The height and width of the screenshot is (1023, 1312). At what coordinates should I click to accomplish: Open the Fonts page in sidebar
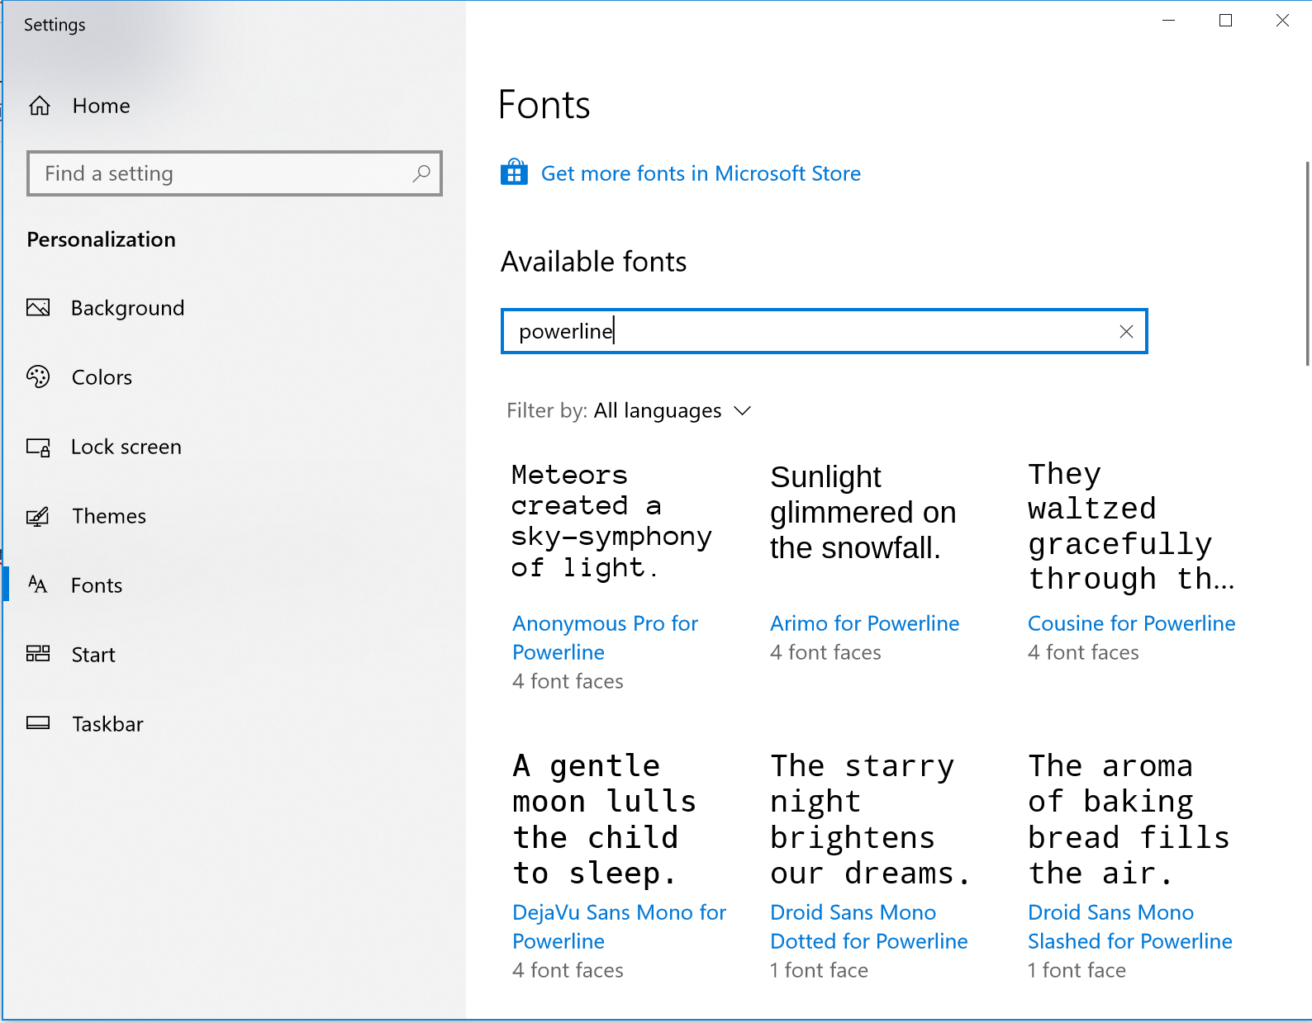pyautogui.click(x=96, y=585)
